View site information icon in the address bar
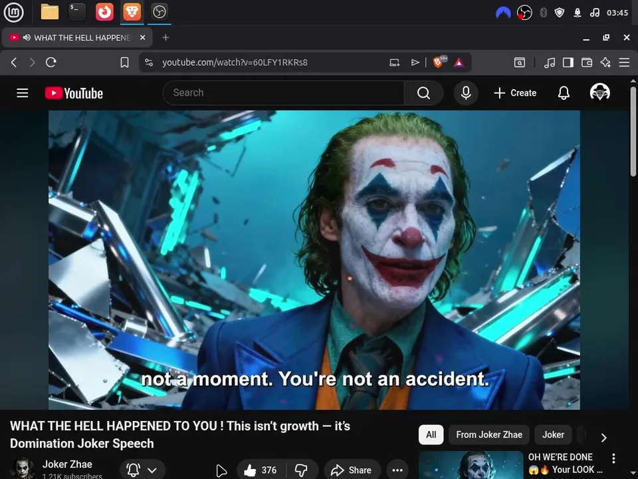Screen dimensions: 638x479 [x=149, y=63]
